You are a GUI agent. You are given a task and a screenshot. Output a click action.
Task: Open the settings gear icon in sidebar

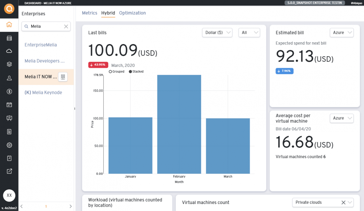pyautogui.click(x=9, y=145)
